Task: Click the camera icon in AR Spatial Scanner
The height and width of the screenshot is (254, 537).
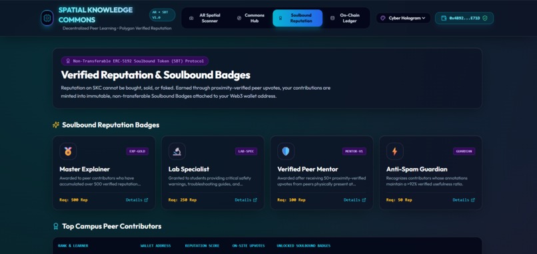Action: point(191,18)
